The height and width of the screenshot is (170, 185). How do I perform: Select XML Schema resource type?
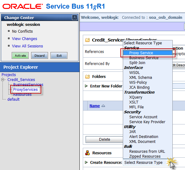point(140,78)
